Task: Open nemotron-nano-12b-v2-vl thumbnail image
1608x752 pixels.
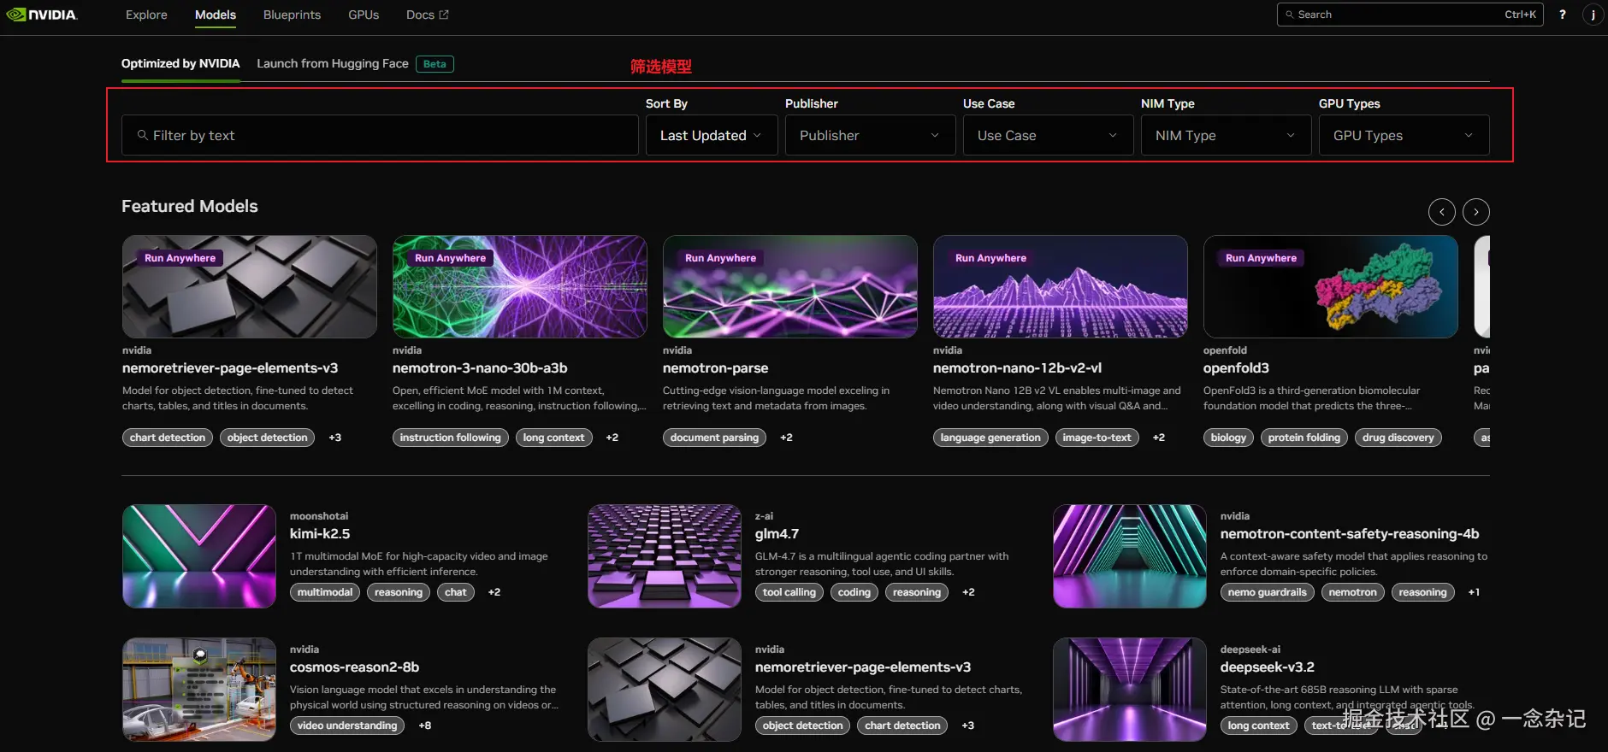Action: [x=1061, y=287]
